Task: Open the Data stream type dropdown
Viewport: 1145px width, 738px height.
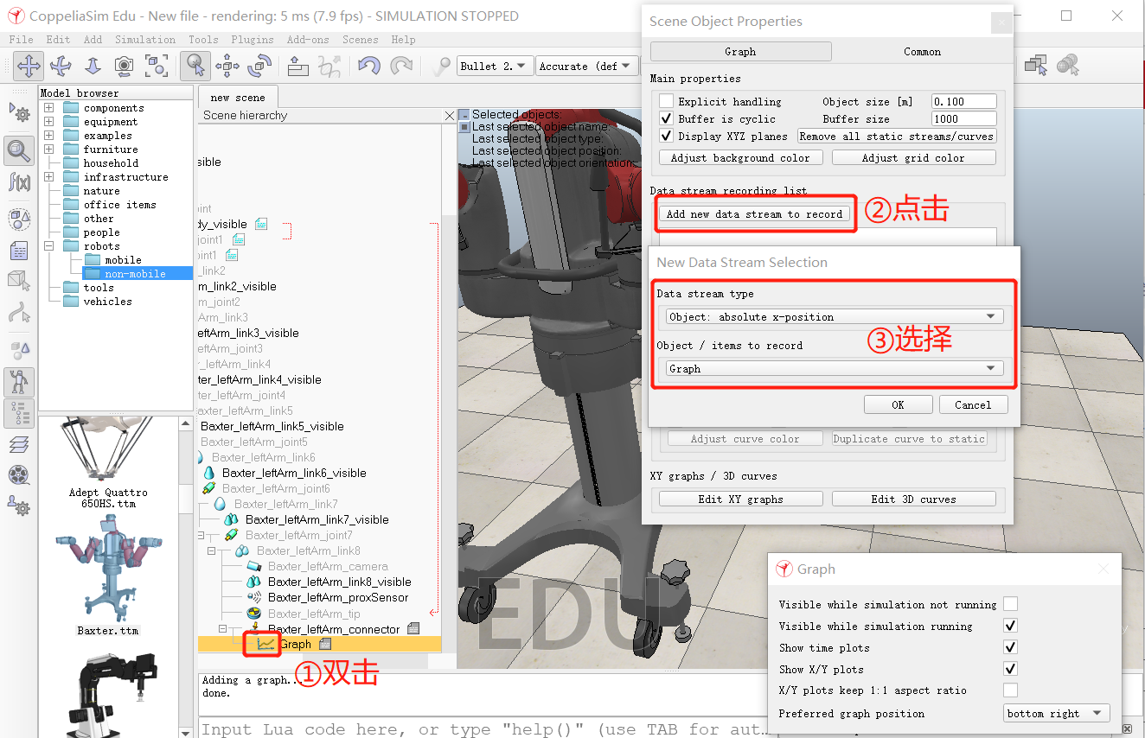Action: click(x=833, y=316)
